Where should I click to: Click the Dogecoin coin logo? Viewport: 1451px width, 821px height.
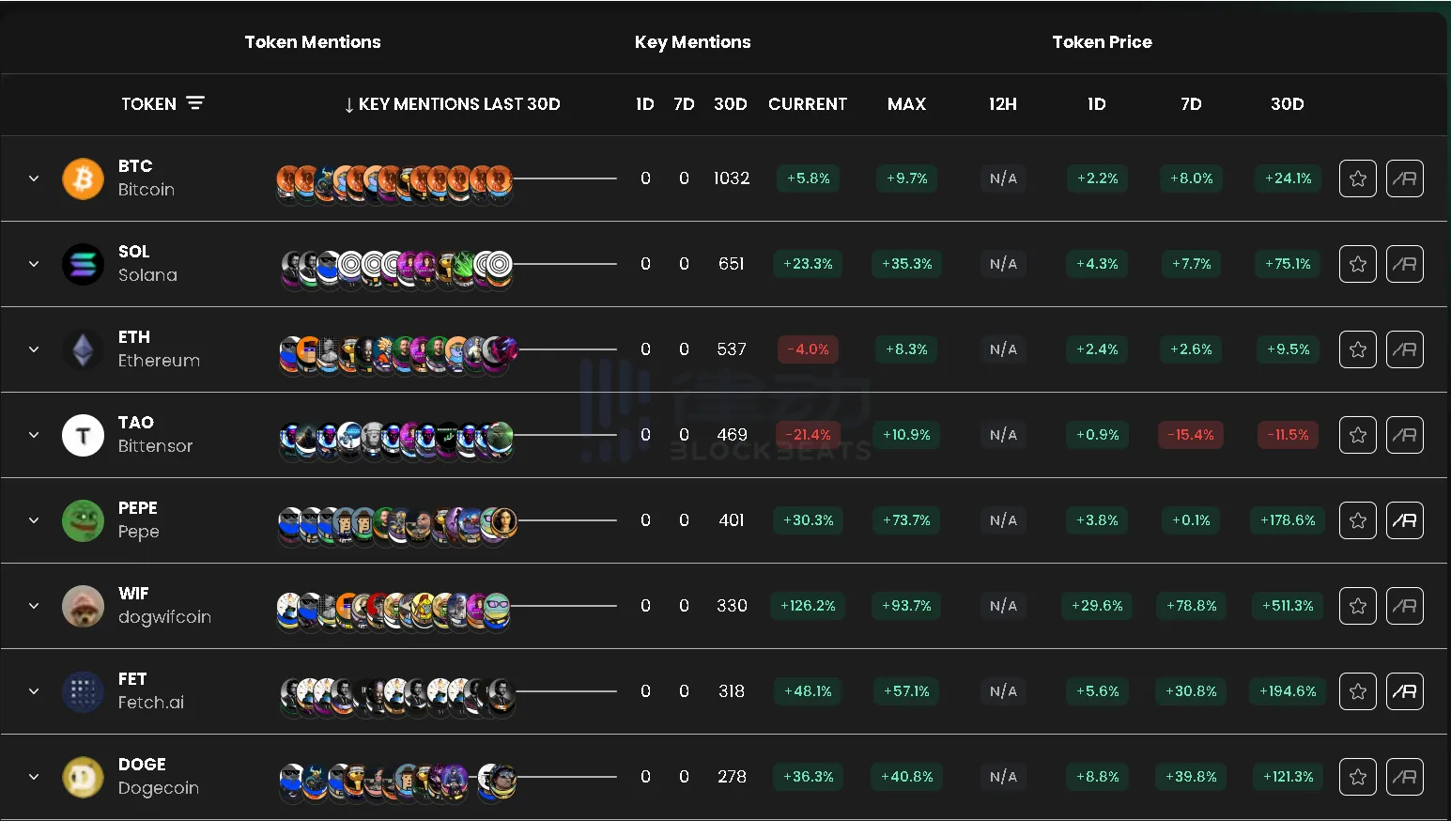coord(83,777)
